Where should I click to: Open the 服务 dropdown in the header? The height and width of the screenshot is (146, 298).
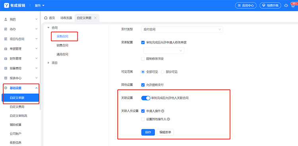[39, 6]
